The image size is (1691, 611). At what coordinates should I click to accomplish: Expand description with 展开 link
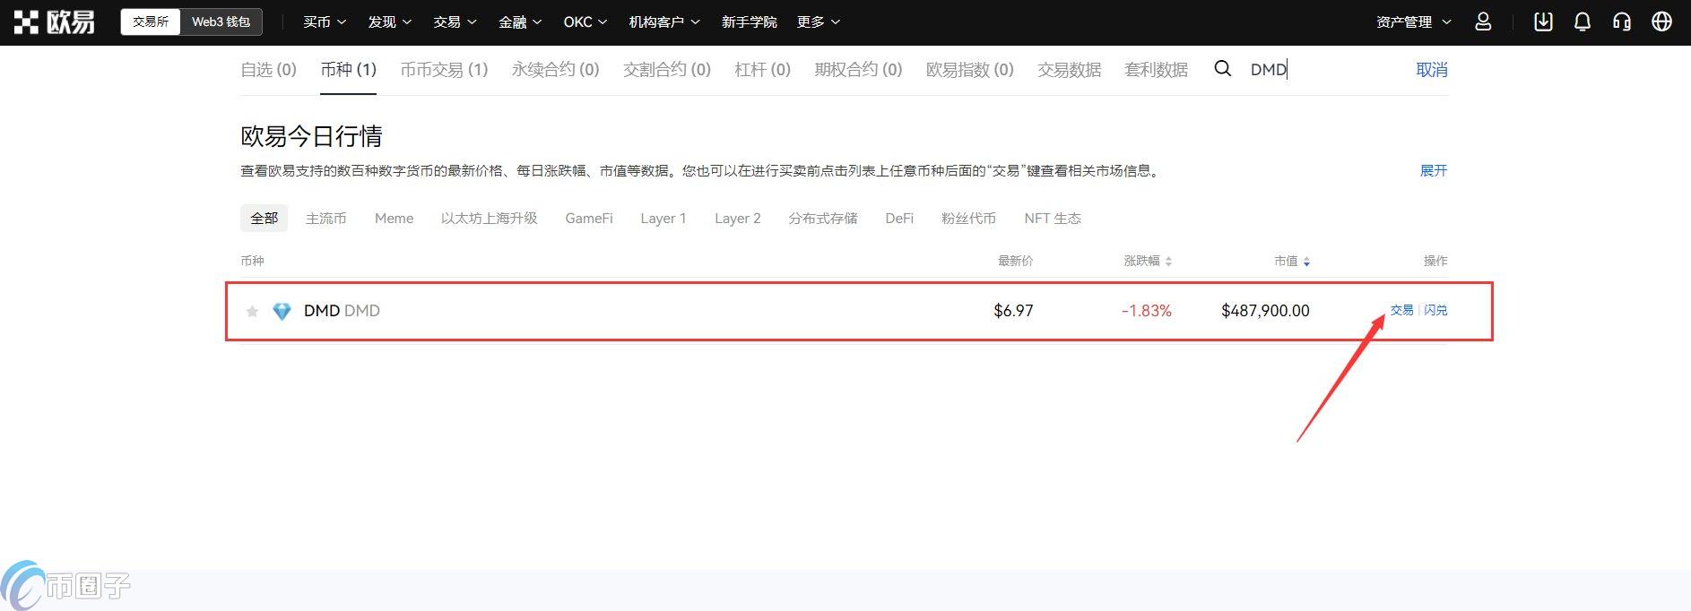point(1433,170)
